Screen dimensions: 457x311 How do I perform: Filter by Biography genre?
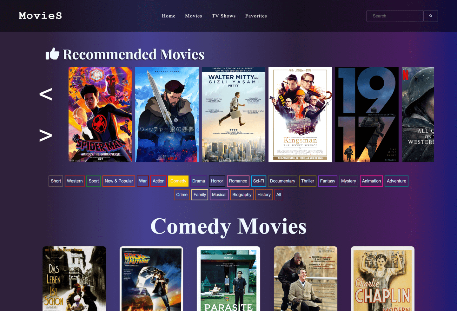[x=242, y=195]
